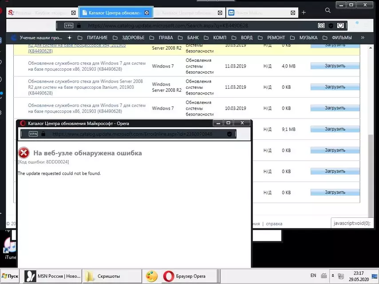Click the shield check icon in the main address bar

(331, 26)
